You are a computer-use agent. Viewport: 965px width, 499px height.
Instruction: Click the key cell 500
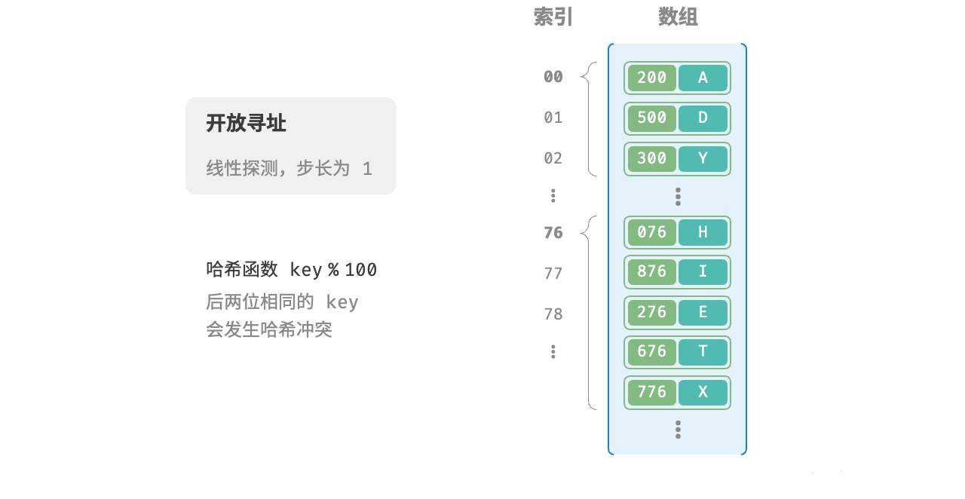[x=652, y=118]
